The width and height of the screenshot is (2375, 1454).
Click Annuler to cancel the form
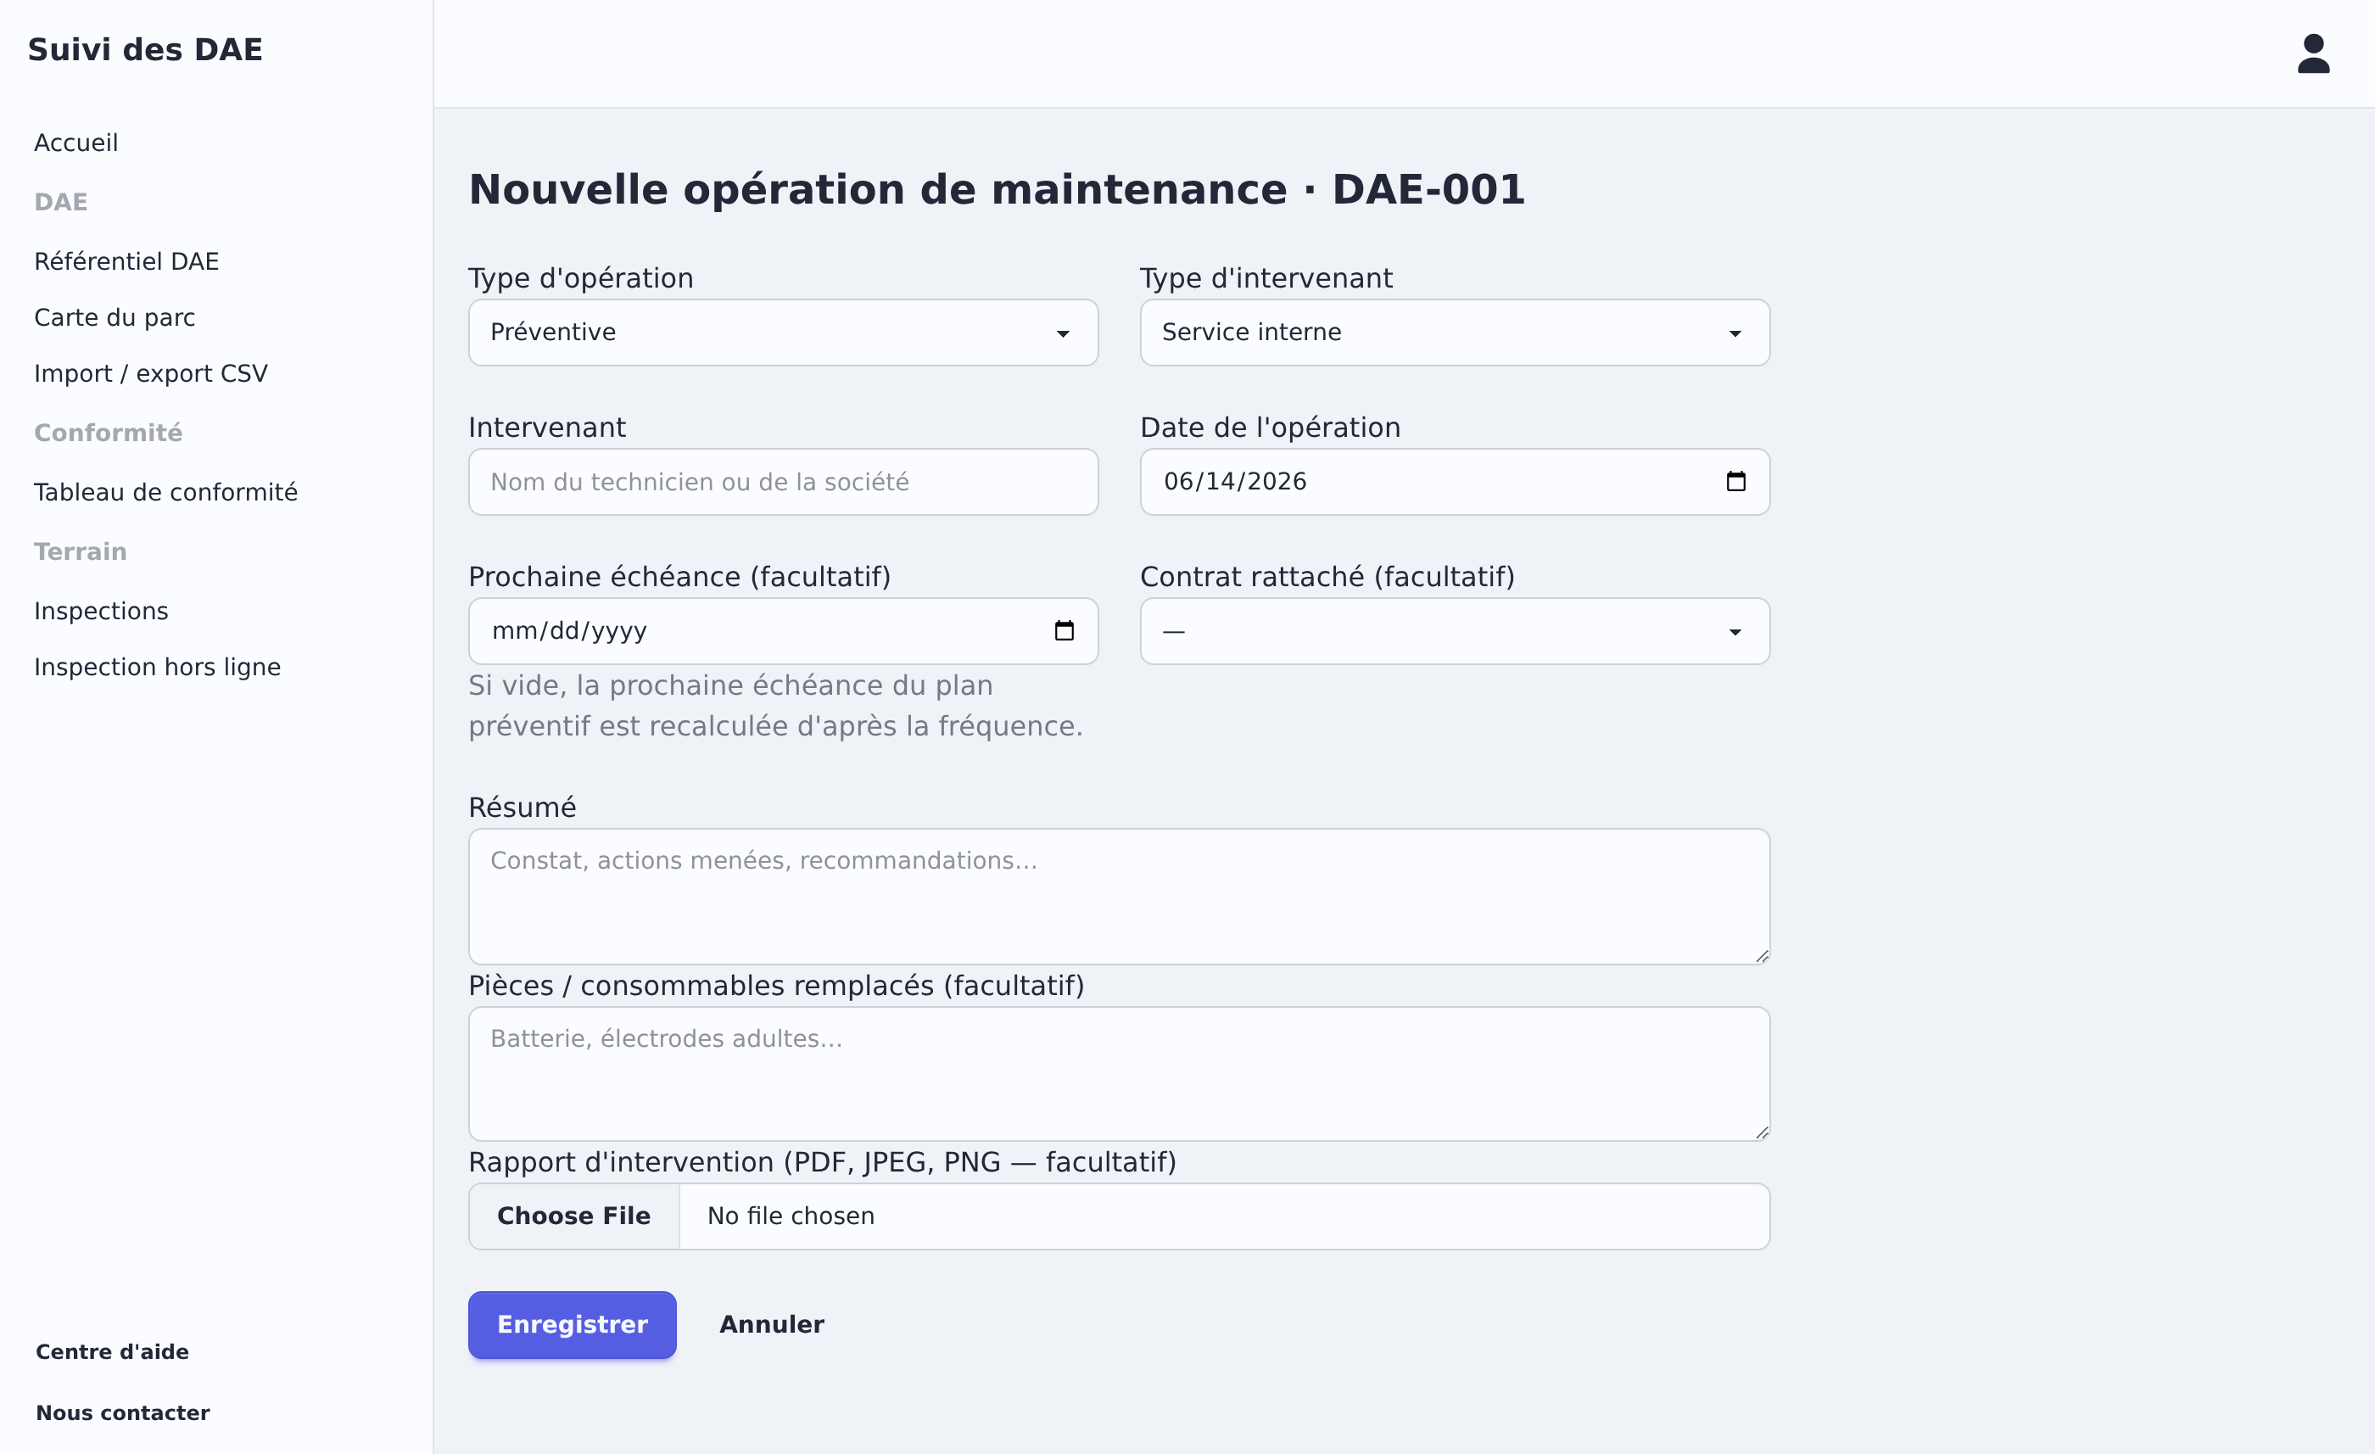click(x=771, y=1325)
